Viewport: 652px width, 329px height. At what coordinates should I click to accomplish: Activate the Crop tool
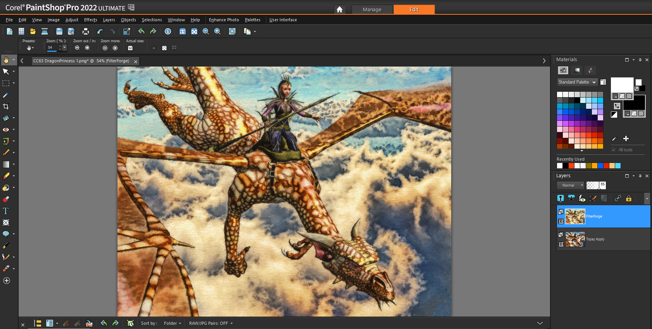(x=6, y=106)
